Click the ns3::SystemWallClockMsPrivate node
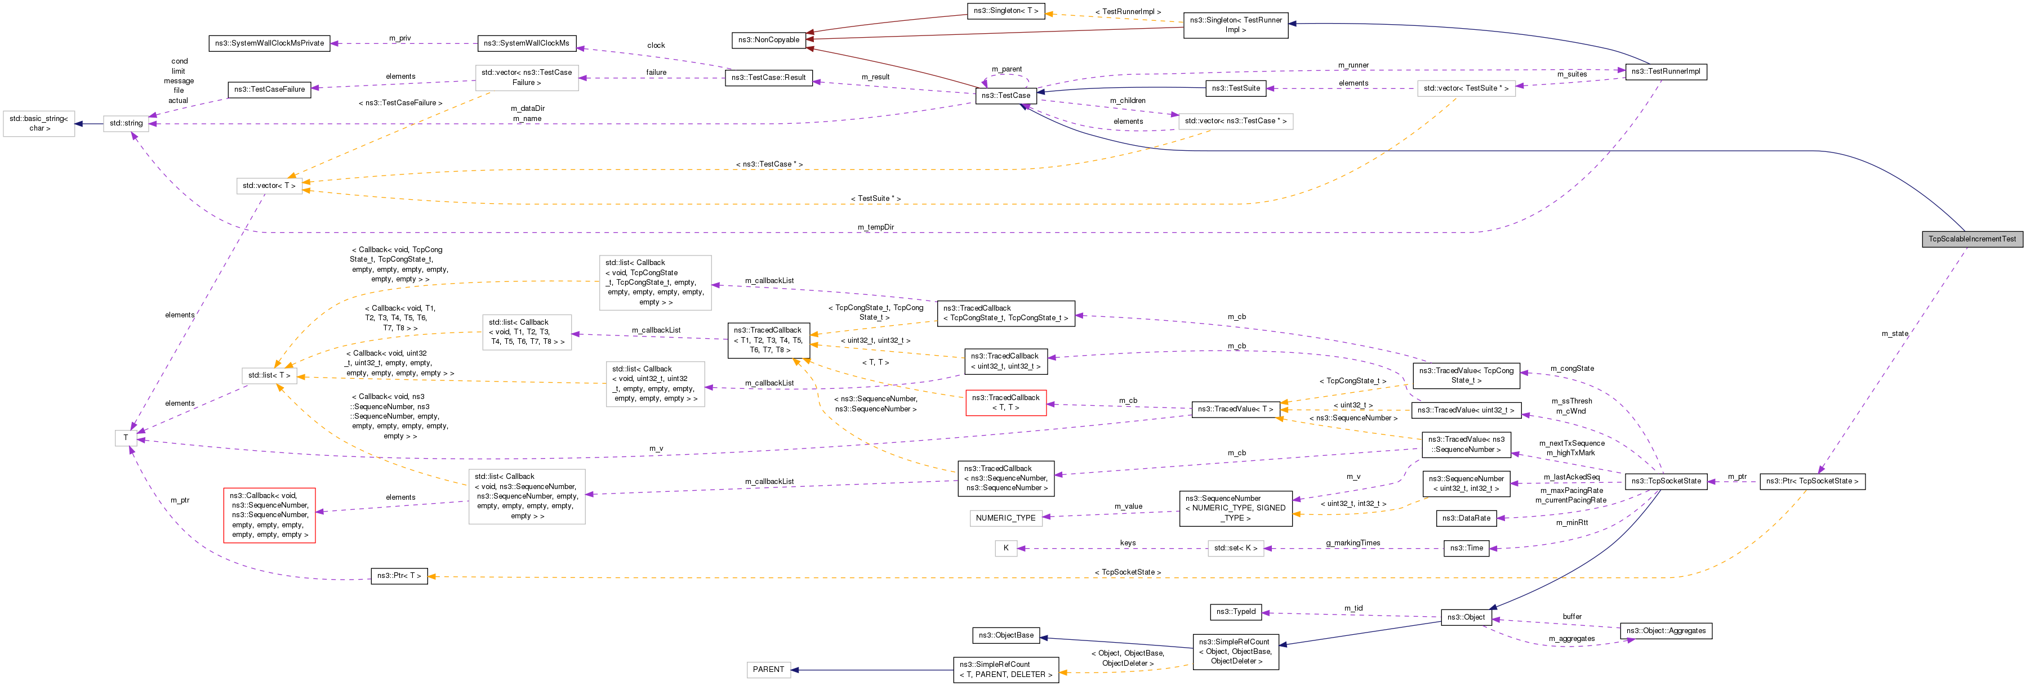 point(269,43)
